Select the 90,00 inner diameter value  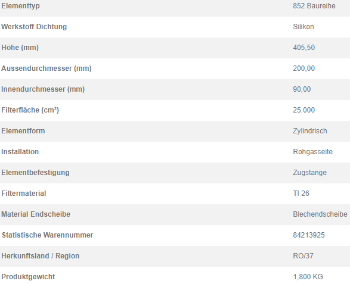pyautogui.click(x=302, y=89)
